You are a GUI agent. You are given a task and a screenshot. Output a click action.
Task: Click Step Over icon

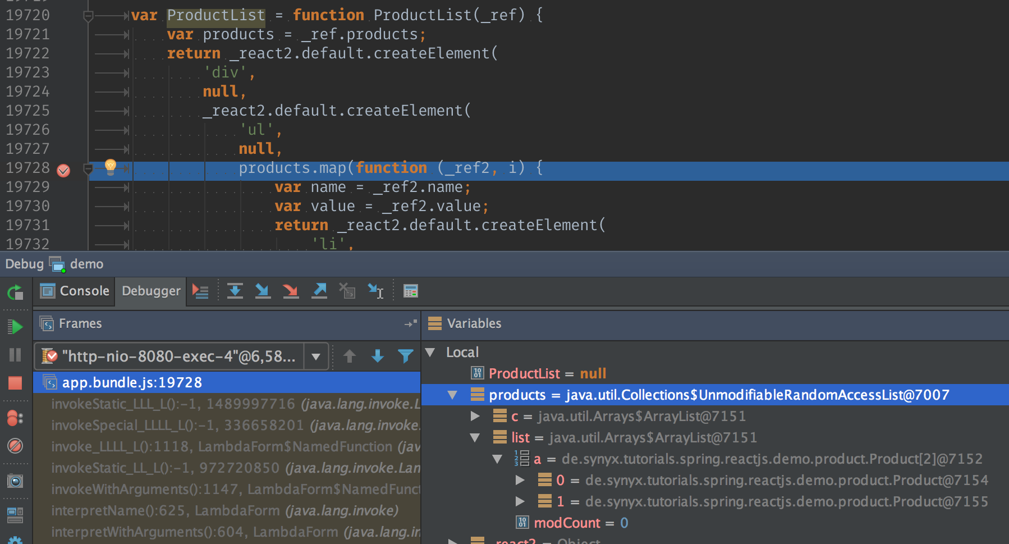pyautogui.click(x=235, y=291)
